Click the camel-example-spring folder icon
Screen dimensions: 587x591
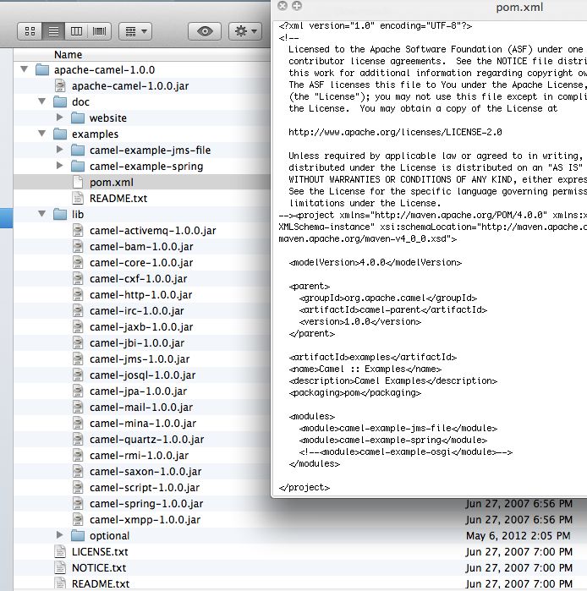[78, 167]
